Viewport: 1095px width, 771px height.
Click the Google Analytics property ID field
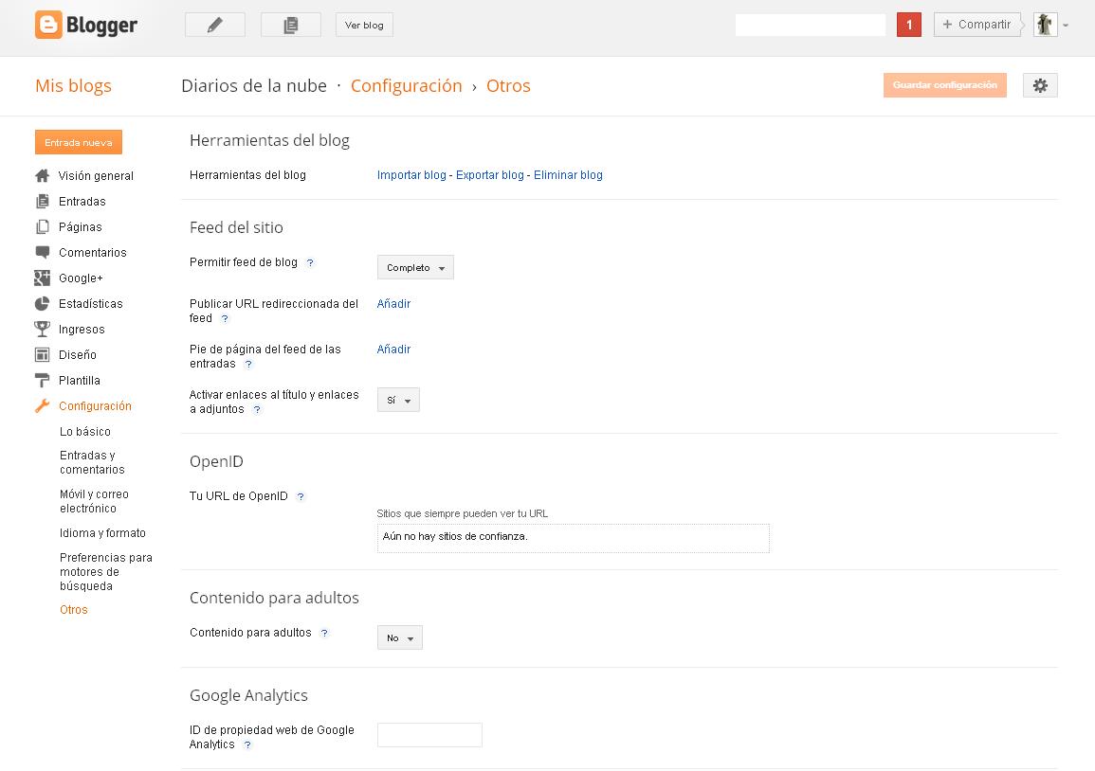point(429,735)
